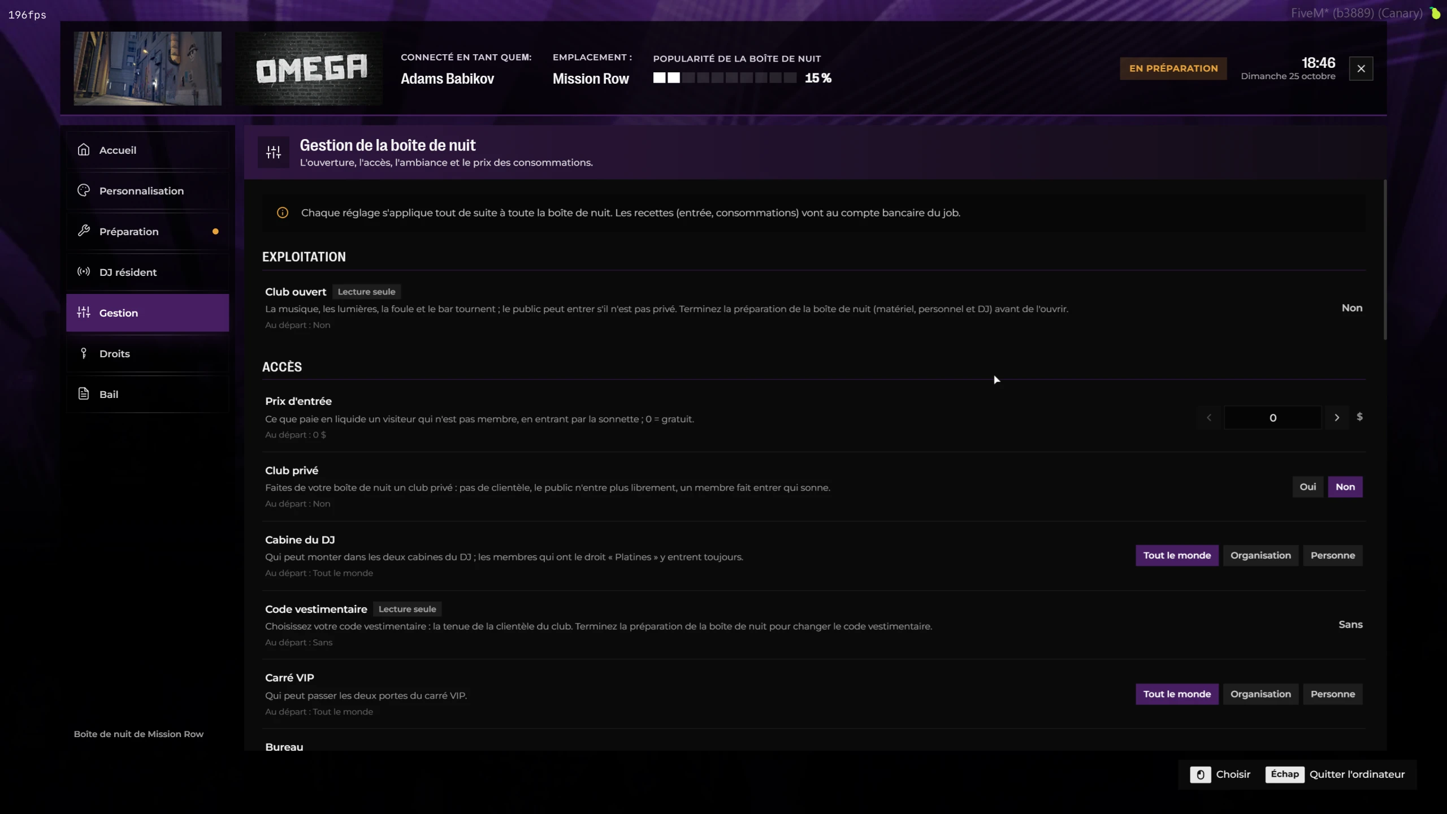This screenshot has height=814, width=1447.
Task: Select Personne for Cabine du DJ
Action: tap(1333, 556)
